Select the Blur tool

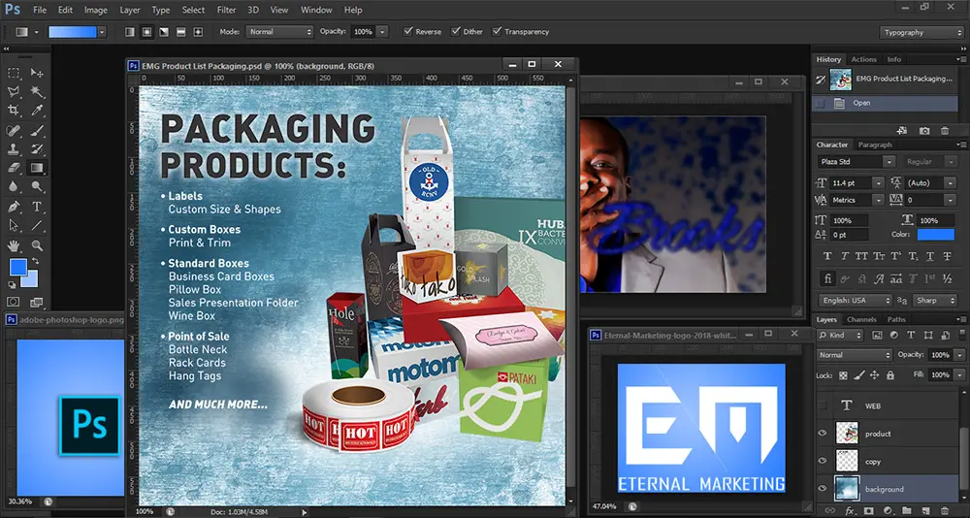[14, 186]
